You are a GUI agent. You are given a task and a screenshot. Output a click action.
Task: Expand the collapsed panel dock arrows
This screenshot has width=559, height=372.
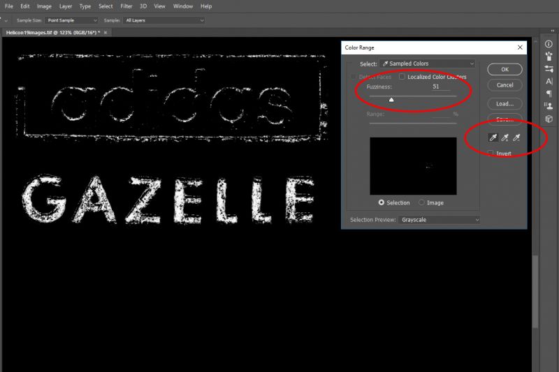(553, 31)
